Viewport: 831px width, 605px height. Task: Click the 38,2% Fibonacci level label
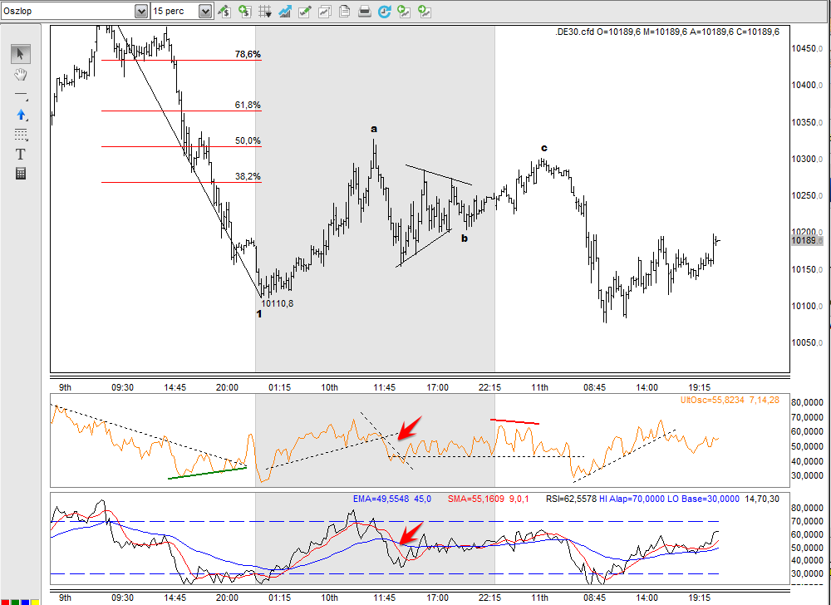tap(248, 176)
